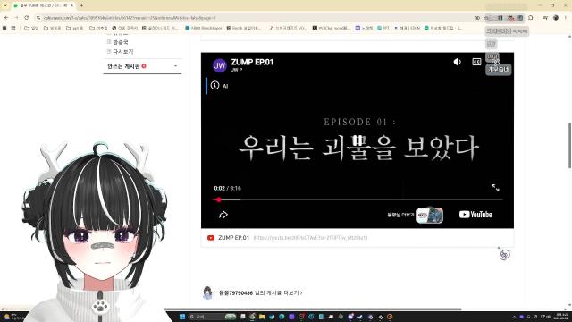The height and width of the screenshot is (322, 572).
Task: Open the video info card icon
Action: point(214,86)
